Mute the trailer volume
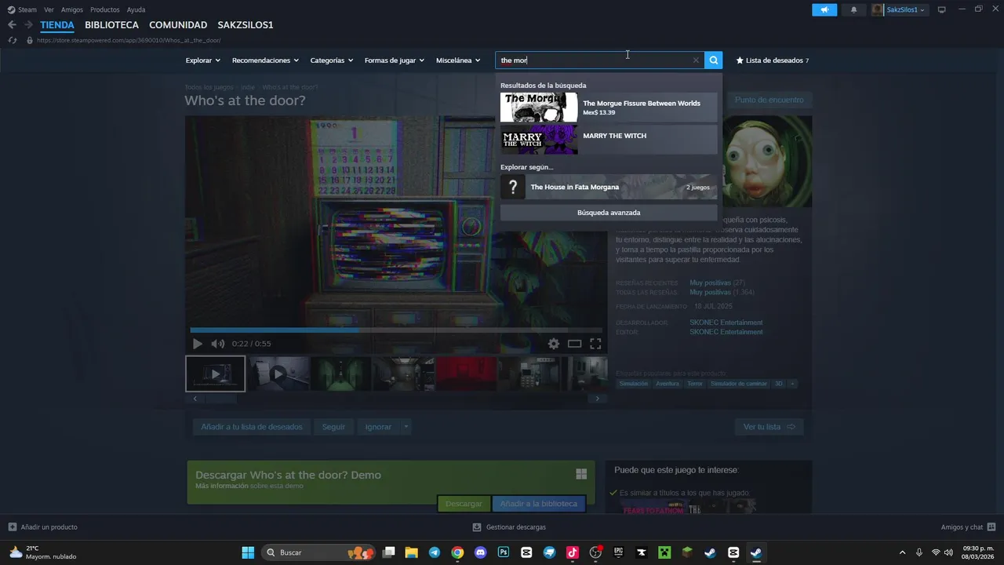 (x=217, y=344)
